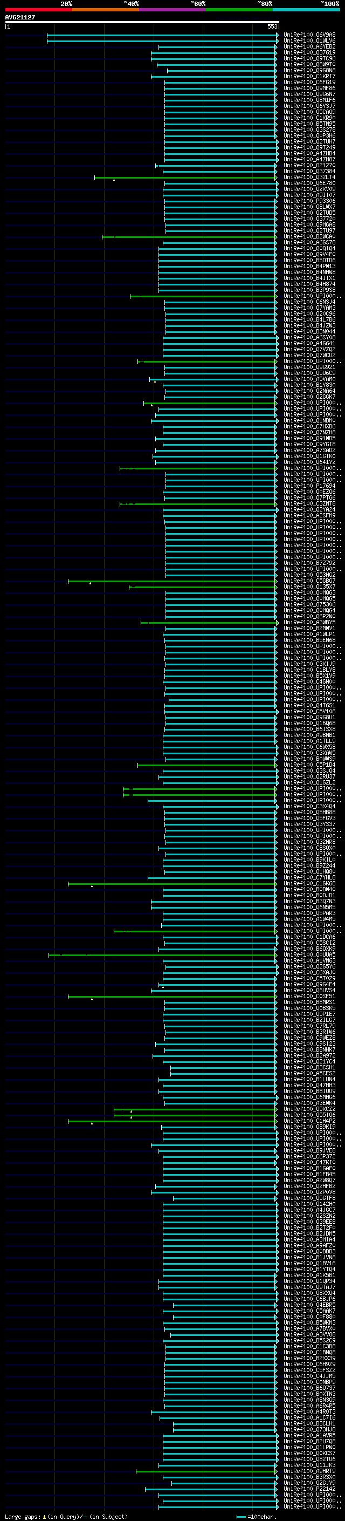The width and height of the screenshot is (345, 1521).
Task: Click label UniRef100_C5P1D4
Action: (x=309, y=765)
